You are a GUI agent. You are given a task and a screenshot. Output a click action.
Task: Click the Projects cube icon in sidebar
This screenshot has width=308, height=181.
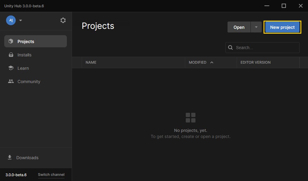click(11, 41)
